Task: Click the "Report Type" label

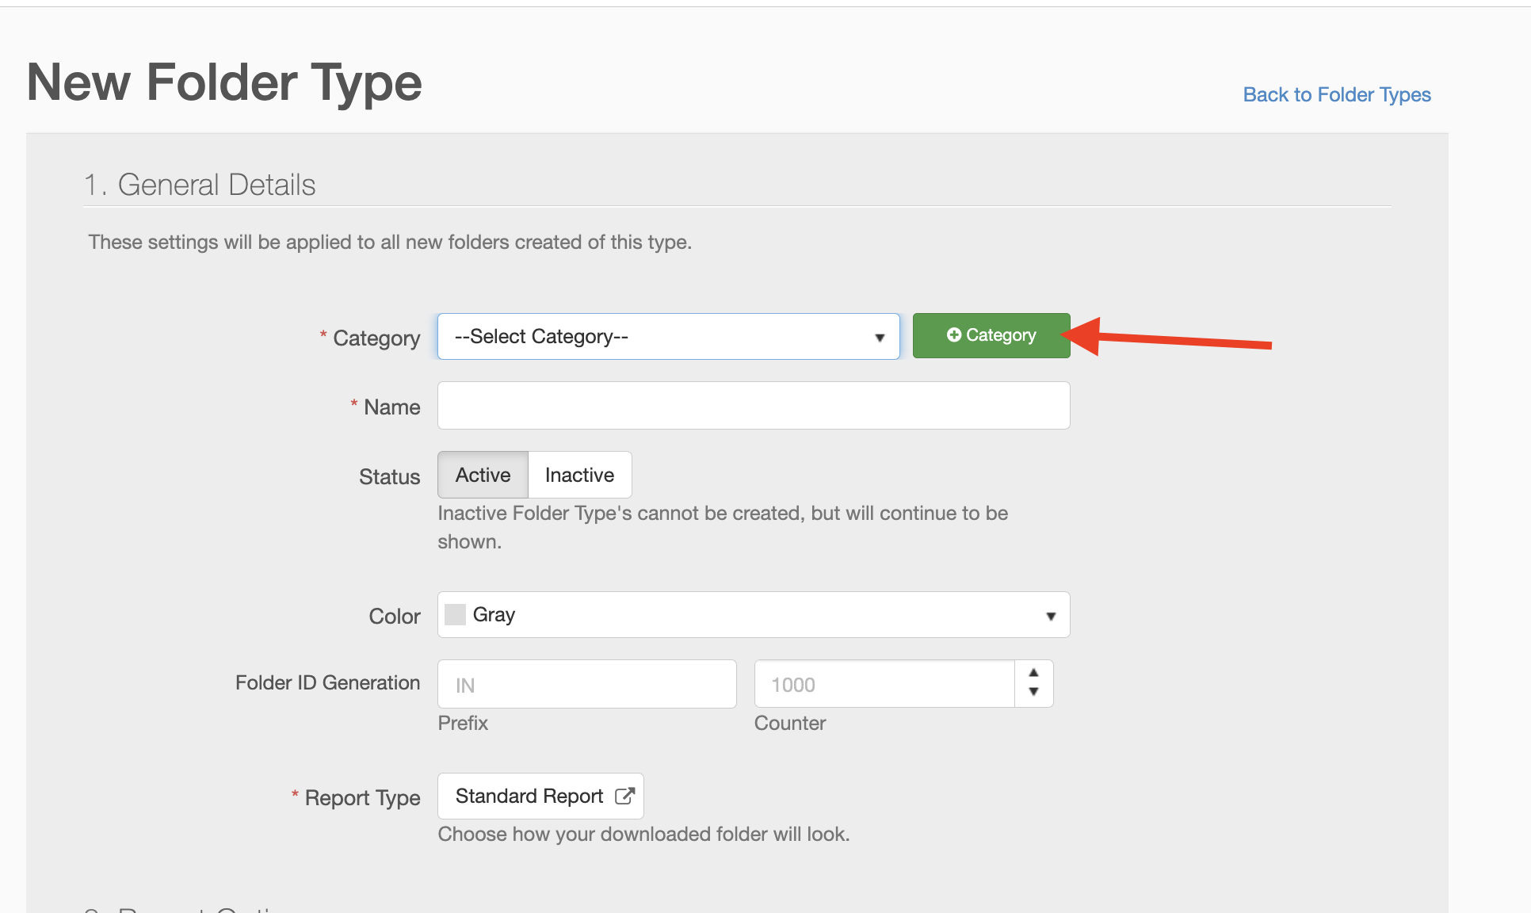Action: (362, 797)
